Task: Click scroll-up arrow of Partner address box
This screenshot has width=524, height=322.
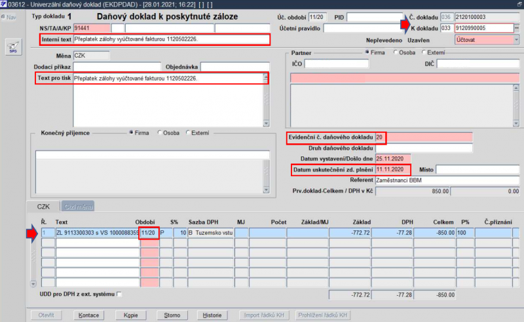Action: (x=516, y=88)
